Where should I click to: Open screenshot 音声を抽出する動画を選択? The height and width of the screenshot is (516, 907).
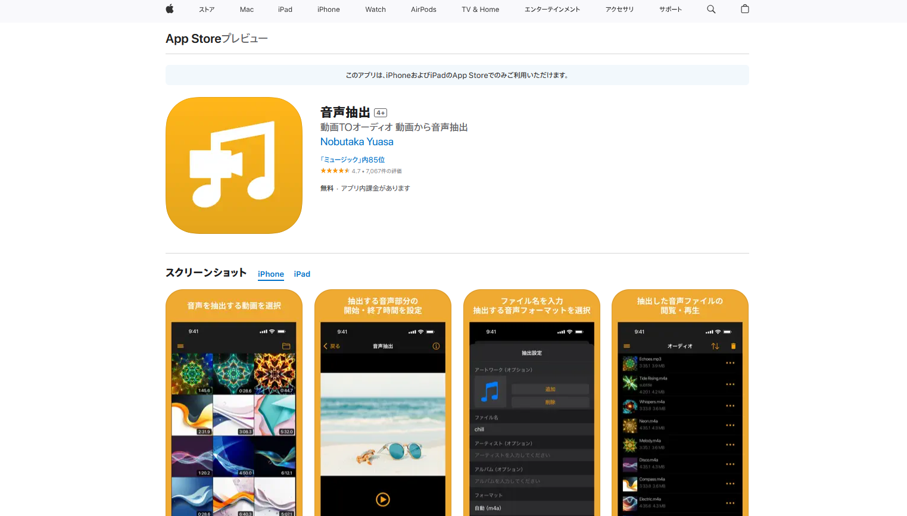pos(234,402)
